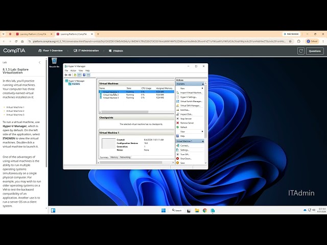Open the browser tab search dropdown

(4, 34)
